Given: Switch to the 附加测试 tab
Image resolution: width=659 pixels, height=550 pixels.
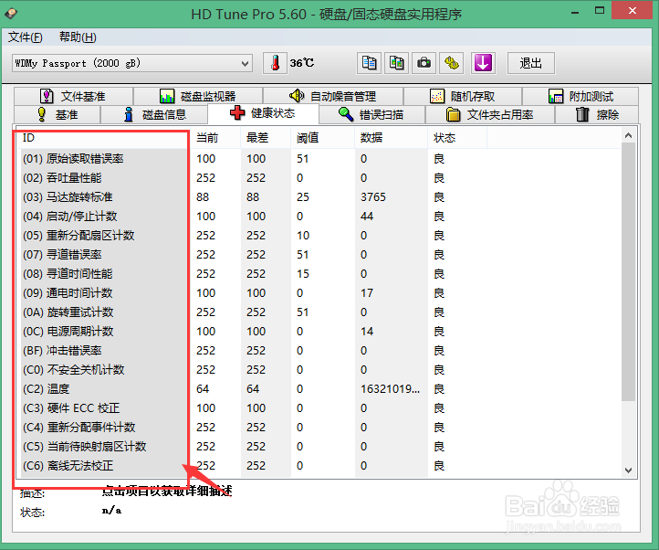Looking at the screenshot, I should (581, 96).
